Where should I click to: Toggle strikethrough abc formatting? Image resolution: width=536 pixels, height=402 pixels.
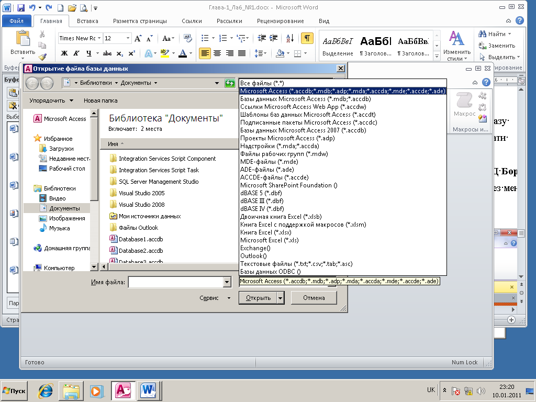(x=107, y=53)
